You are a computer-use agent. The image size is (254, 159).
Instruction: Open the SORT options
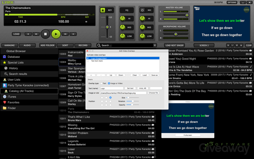pos(65,45)
